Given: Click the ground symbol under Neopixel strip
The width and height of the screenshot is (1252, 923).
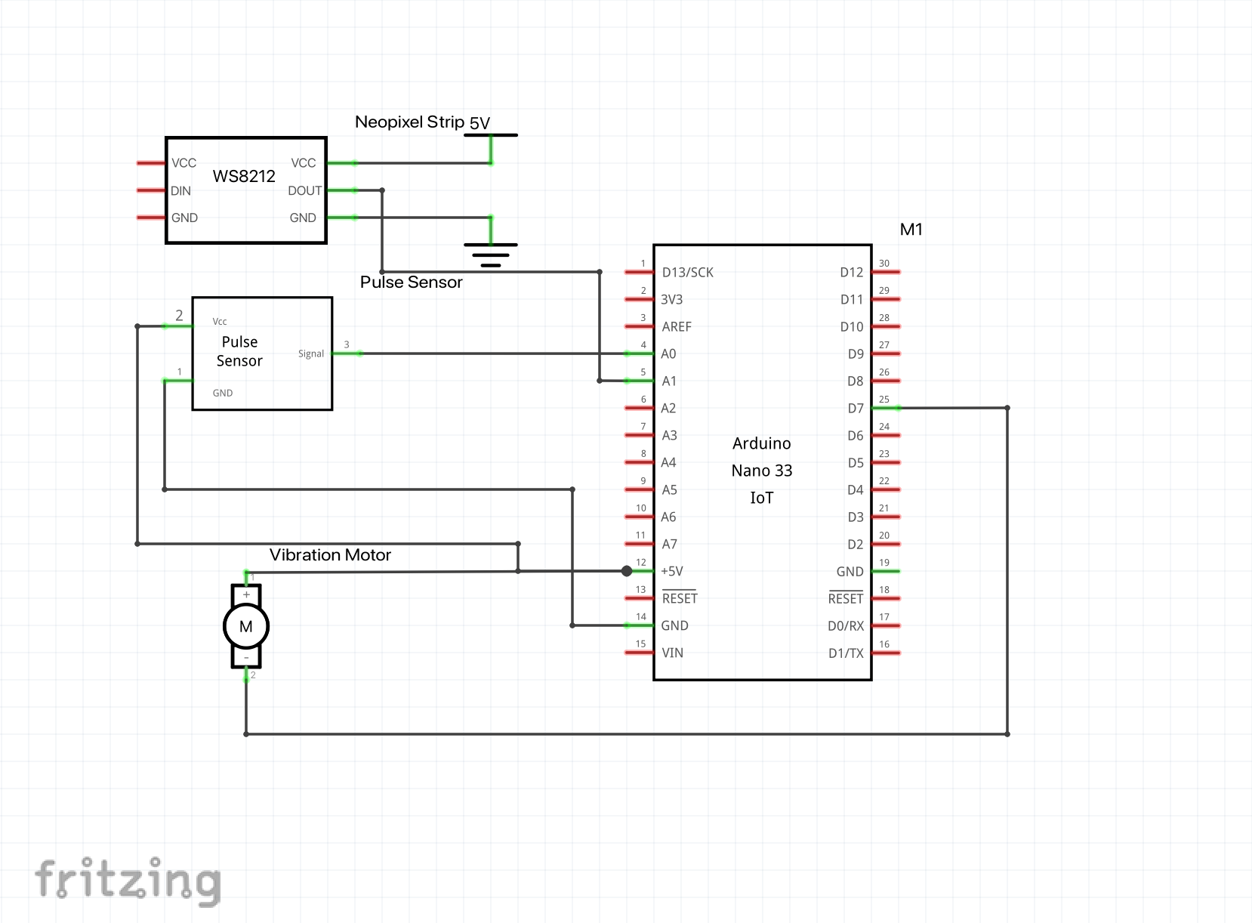Looking at the screenshot, I should [491, 255].
